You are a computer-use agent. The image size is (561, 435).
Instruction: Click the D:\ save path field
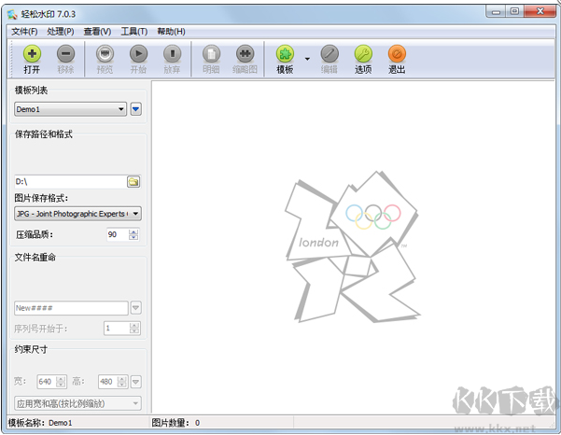[70, 182]
